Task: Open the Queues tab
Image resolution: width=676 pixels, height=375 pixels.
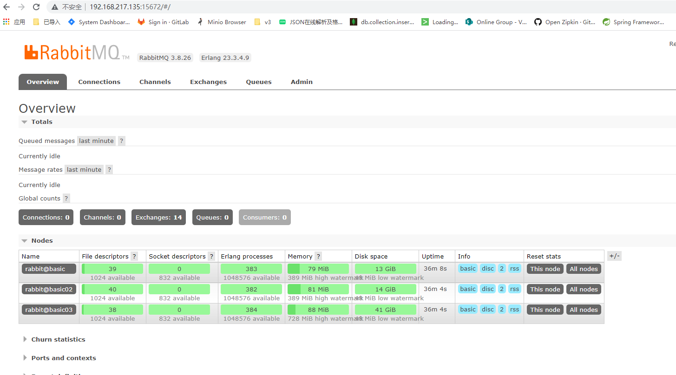Action: (x=259, y=82)
